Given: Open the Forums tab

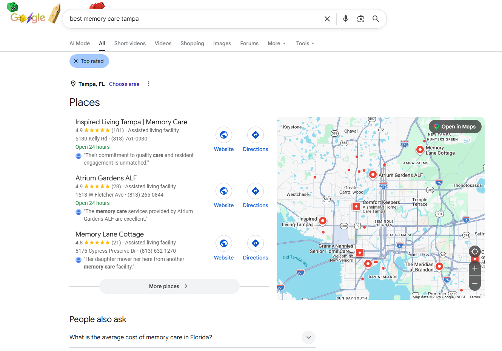Looking at the screenshot, I should pos(249,43).
